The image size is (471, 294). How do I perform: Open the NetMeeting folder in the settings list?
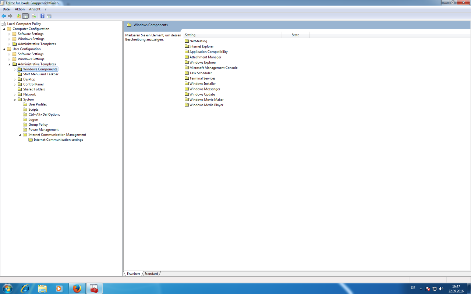pos(196,41)
